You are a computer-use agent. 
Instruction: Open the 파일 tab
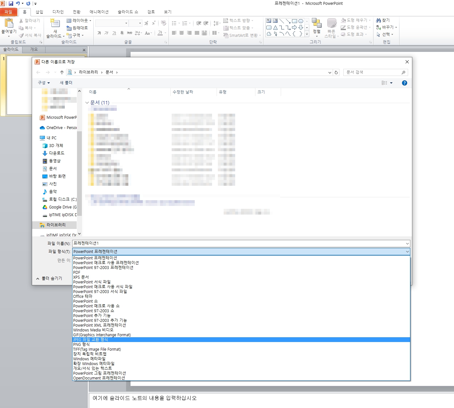[x=8, y=12]
